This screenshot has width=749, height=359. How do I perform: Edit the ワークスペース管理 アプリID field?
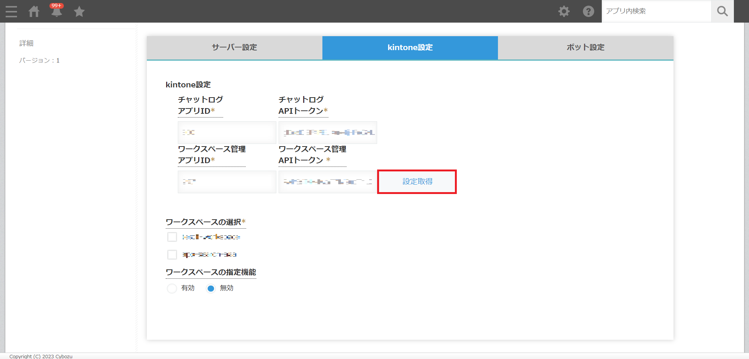(227, 182)
